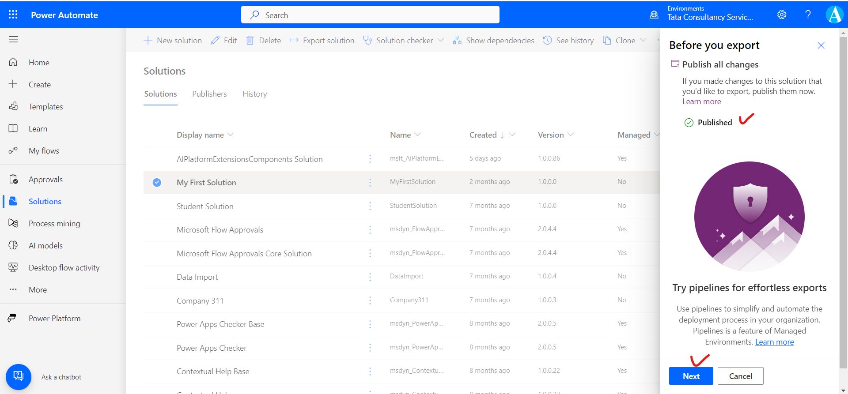The width and height of the screenshot is (848, 394).
Task: Switch to the History tab
Action: click(254, 94)
